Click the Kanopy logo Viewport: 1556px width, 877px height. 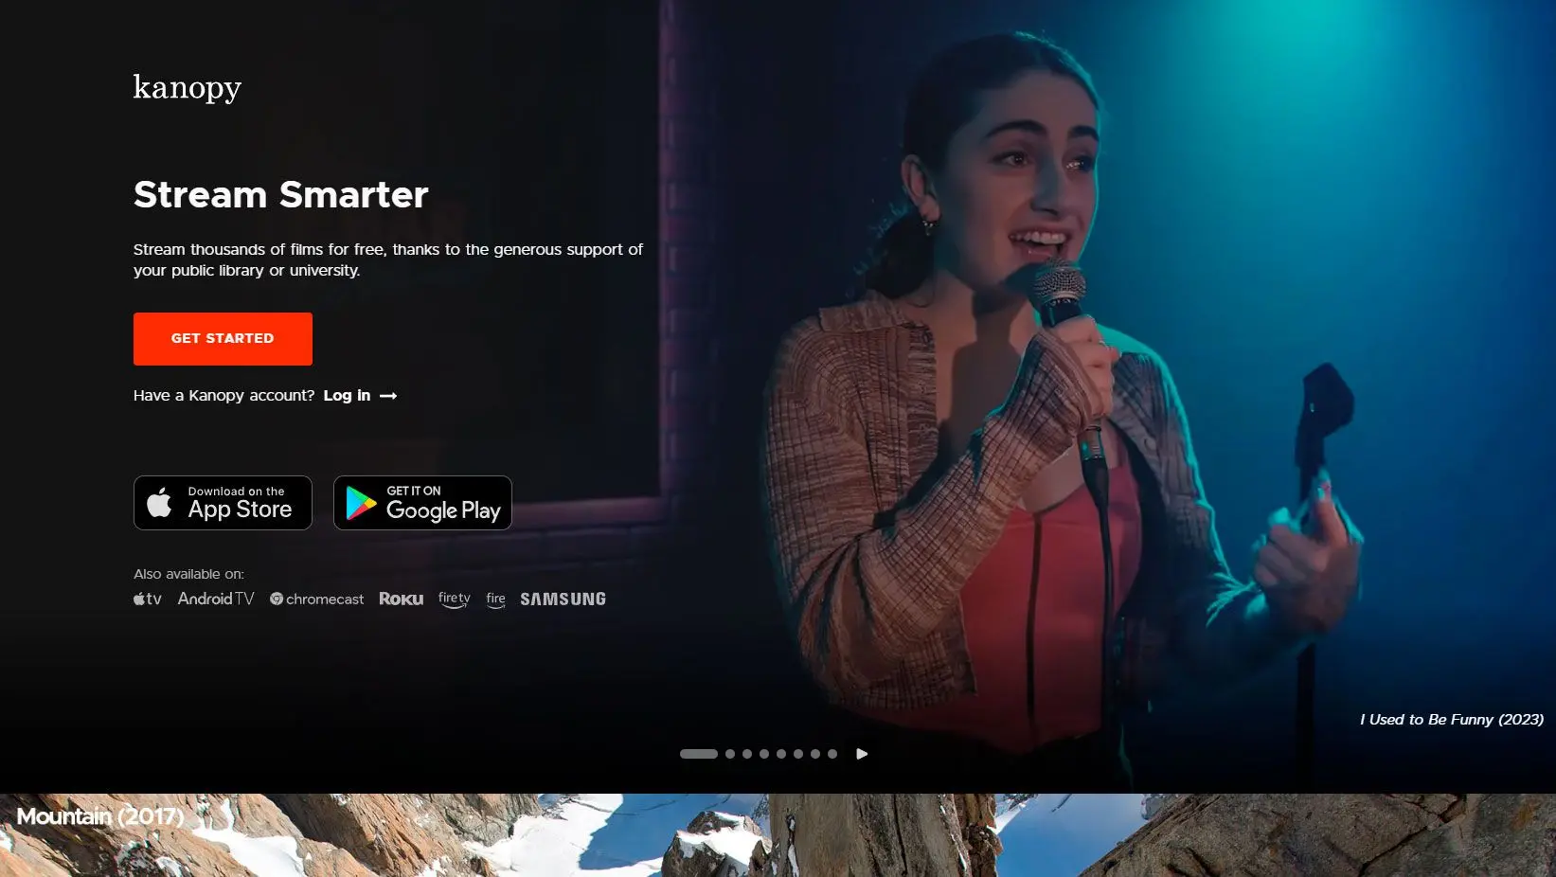[187, 87]
